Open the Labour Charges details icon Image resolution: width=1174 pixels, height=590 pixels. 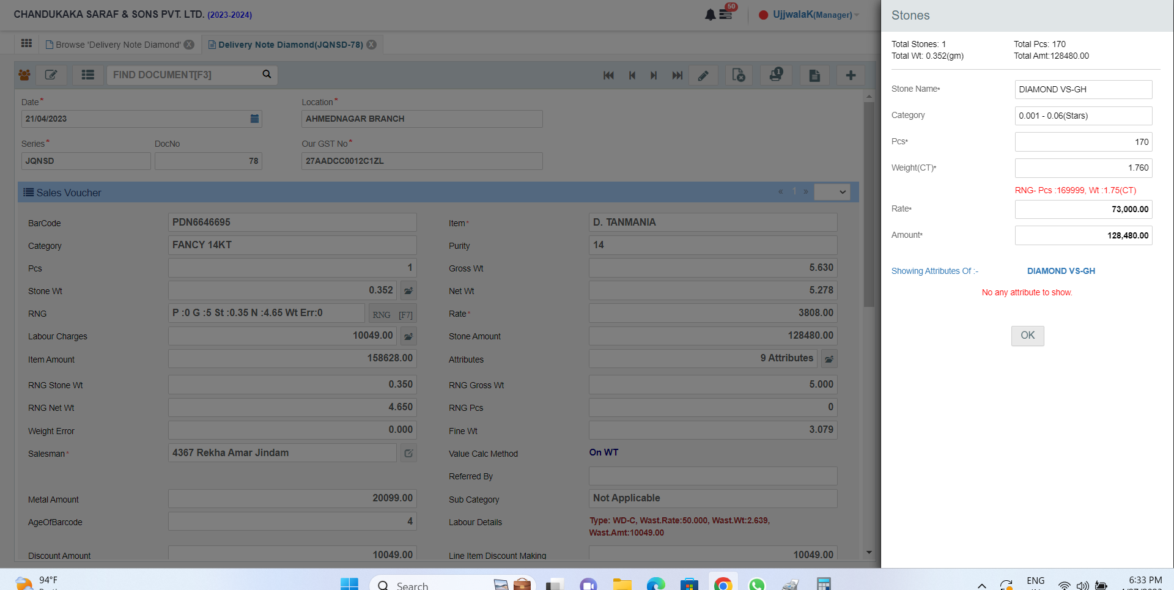408,336
